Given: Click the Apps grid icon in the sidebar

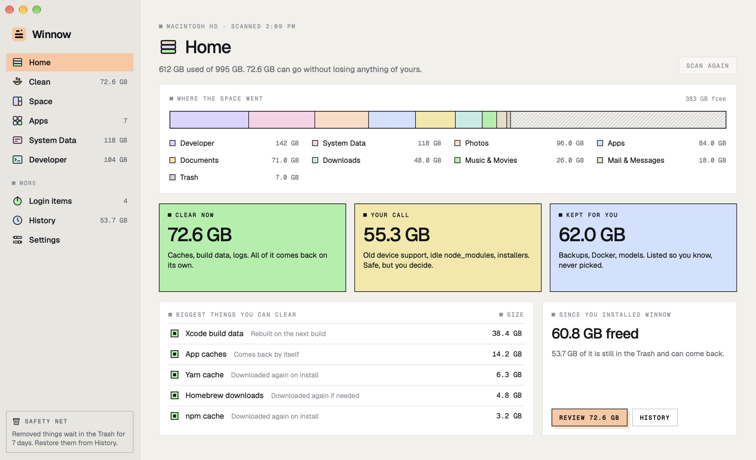Looking at the screenshot, I should pyautogui.click(x=17, y=121).
